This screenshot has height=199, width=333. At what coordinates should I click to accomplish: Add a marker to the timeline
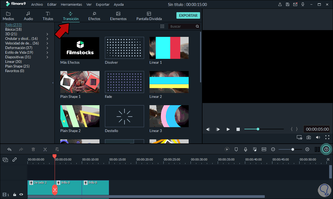[x=236, y=149]
